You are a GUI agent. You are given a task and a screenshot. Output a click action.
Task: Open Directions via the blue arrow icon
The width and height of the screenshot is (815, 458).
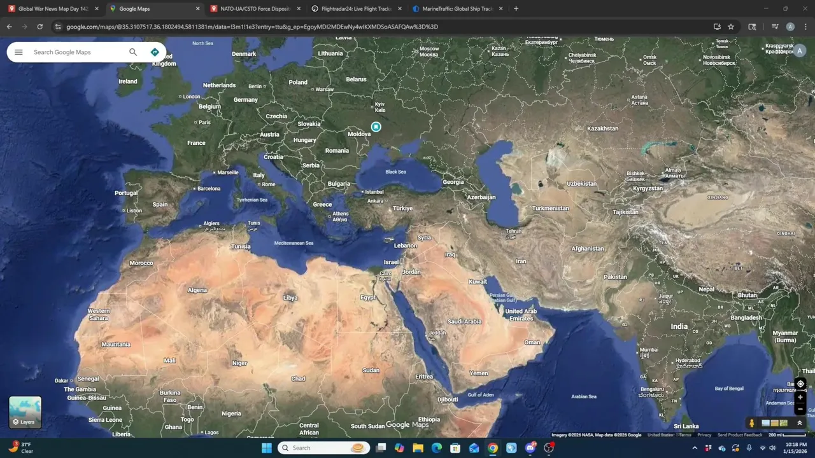(x=155, y=52)
